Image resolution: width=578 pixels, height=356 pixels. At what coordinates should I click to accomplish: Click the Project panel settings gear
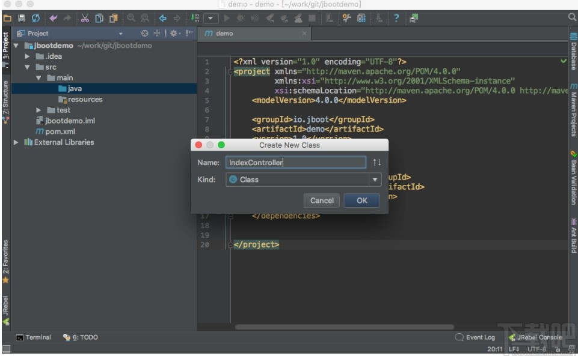(x=174, y=34)
